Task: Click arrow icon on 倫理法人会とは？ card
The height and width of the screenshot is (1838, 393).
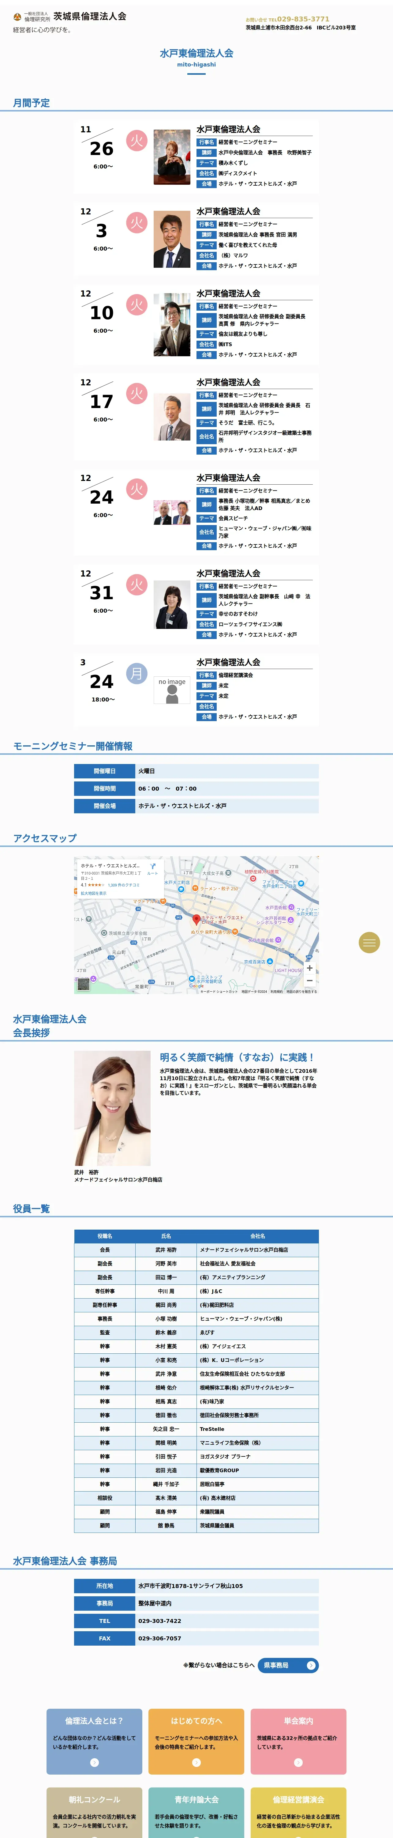Action: pyautogui.click(x=94, y=1762)
